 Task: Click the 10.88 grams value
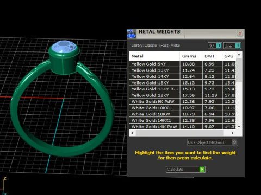tap(189, 64)
